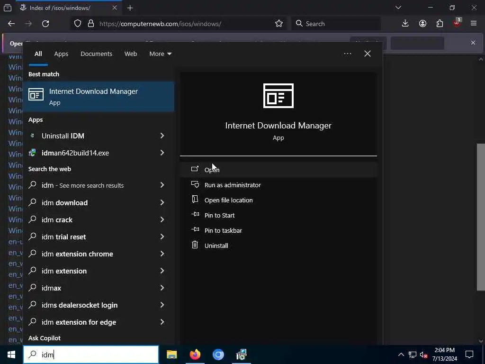
Task: Switch to the Documents search filter tab
Action: [x=96, y=54]
